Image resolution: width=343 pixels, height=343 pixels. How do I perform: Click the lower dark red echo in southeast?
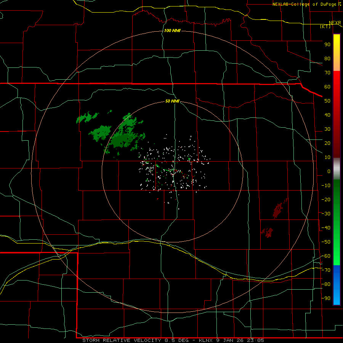267,232
